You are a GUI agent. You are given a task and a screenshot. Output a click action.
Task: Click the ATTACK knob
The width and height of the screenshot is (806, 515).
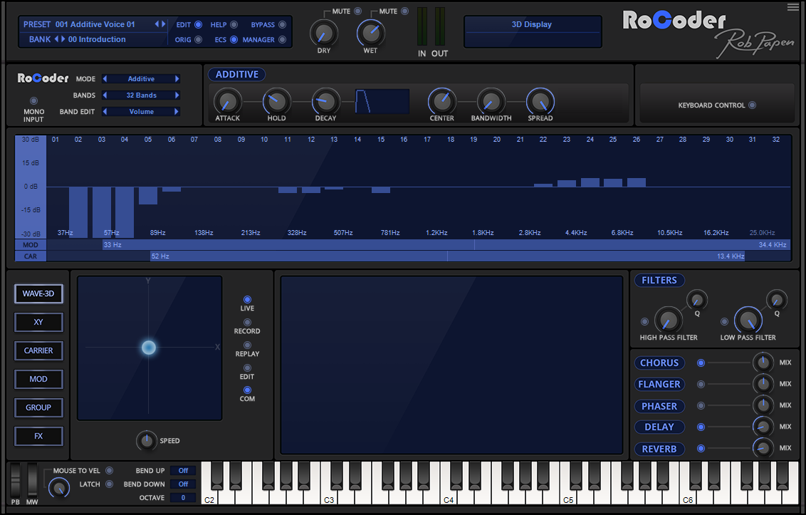228,101
